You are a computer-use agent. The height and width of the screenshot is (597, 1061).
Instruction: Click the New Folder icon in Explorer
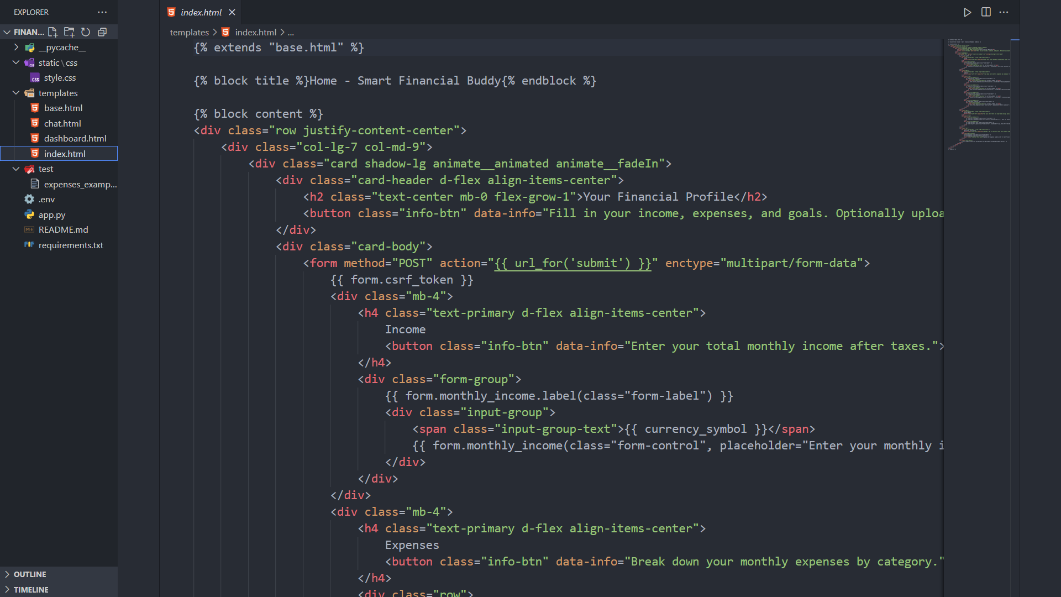pos(69,32)
